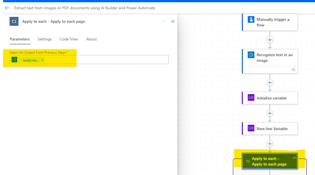This screenshot has height=175, width=315.
Task: Click the Manually trigger a flow icon
Action: [x=251, y=20]
